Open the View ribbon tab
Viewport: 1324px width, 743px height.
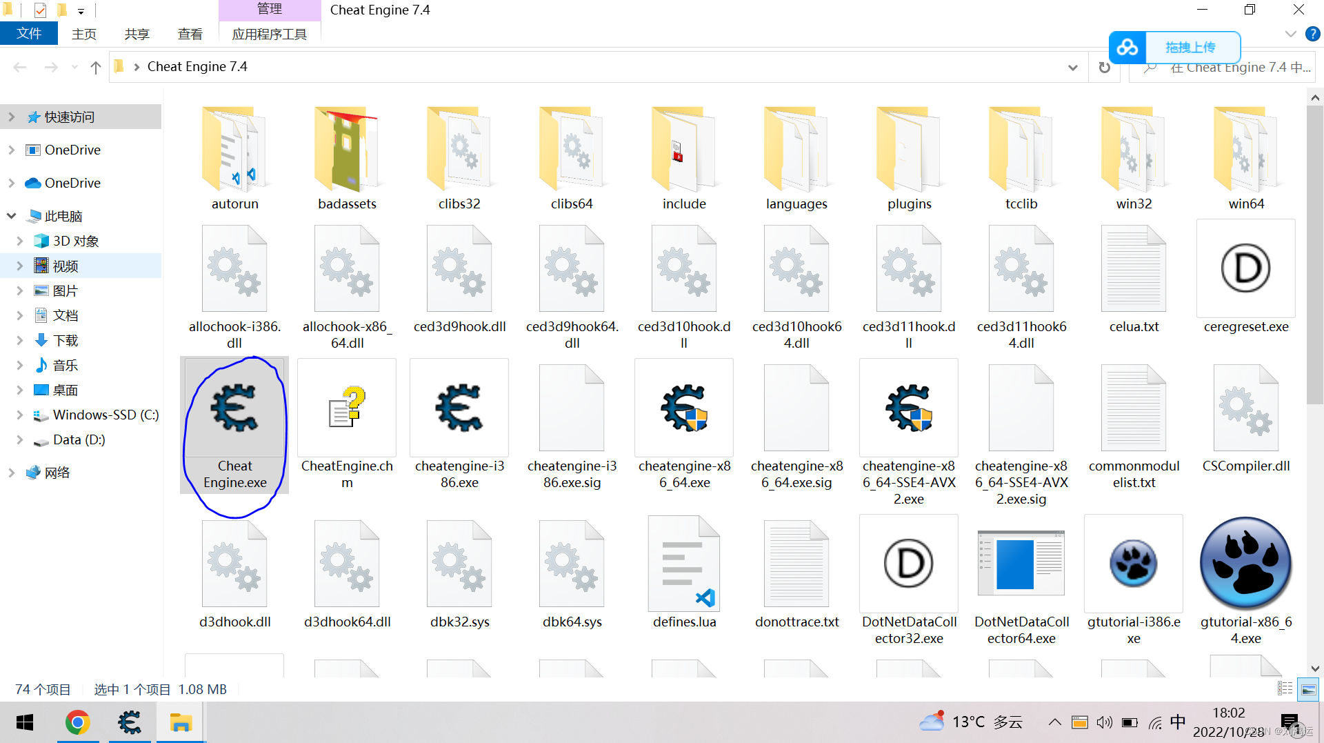click(190, 34)
